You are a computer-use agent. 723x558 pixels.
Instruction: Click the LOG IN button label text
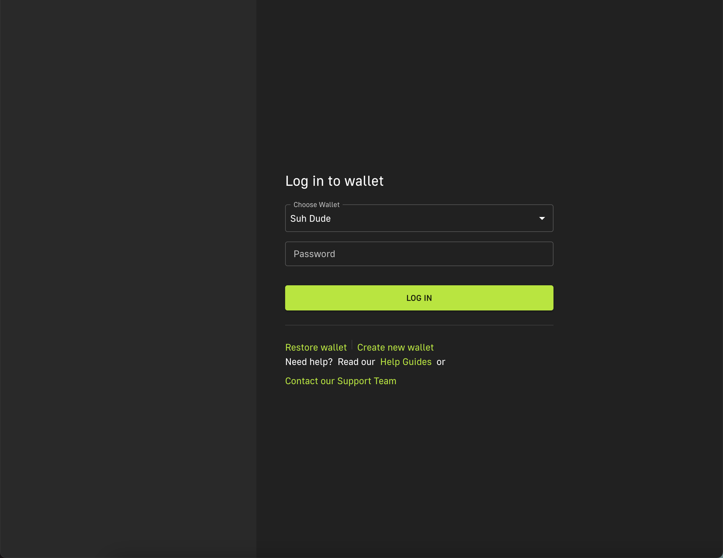tap(419, 298)
